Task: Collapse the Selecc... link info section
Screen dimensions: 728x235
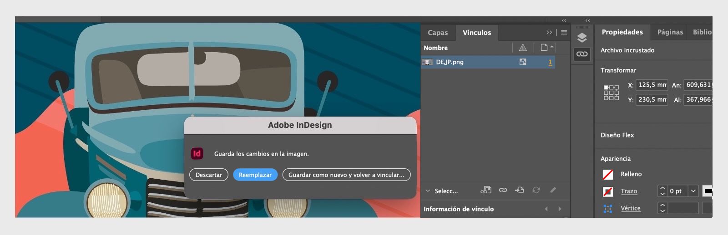Action: (x=428, y=191)
